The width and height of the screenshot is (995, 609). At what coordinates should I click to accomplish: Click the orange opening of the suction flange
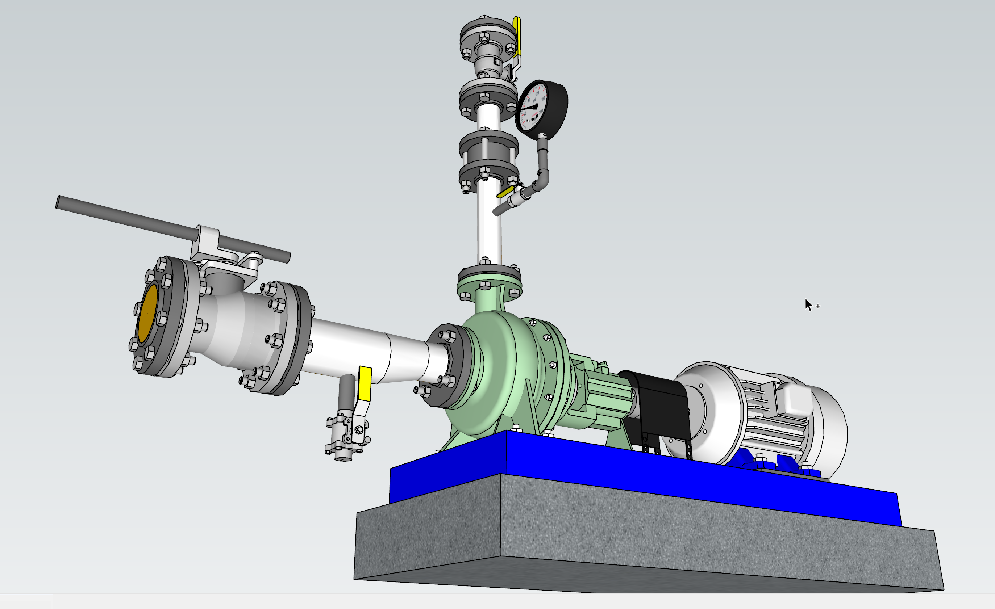click(x=147, y=313)
